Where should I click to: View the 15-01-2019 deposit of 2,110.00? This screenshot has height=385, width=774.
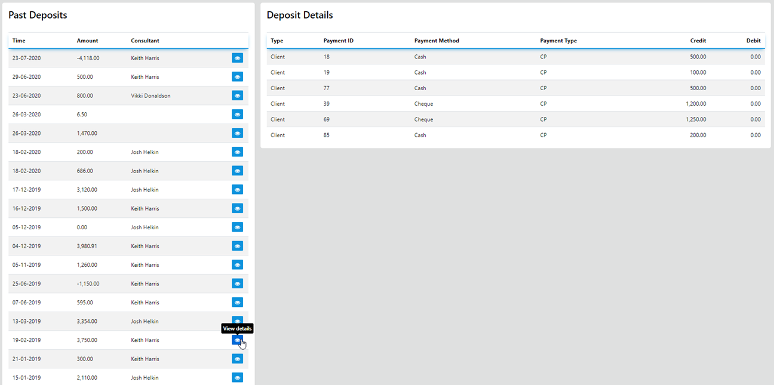237,378
